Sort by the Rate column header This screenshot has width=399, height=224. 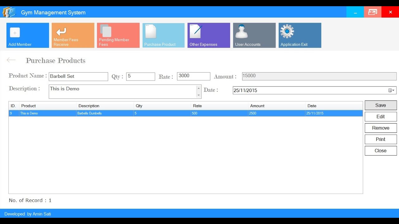click(219, 106)
